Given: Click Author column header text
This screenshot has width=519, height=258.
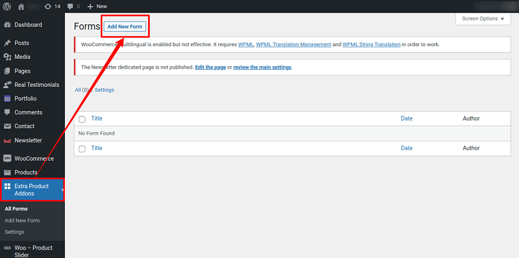Looking at the screenshot, I should [471, 118].
